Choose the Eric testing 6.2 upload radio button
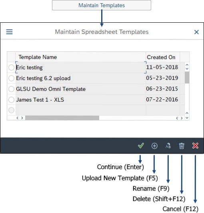204x213 pixels. click(x=11, y=78)
